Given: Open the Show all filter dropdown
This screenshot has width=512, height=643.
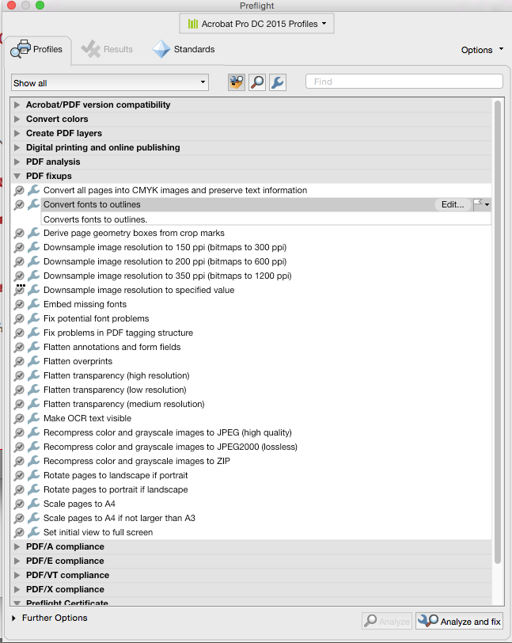Looking at the screenshot, I should [x=110, y=83].
